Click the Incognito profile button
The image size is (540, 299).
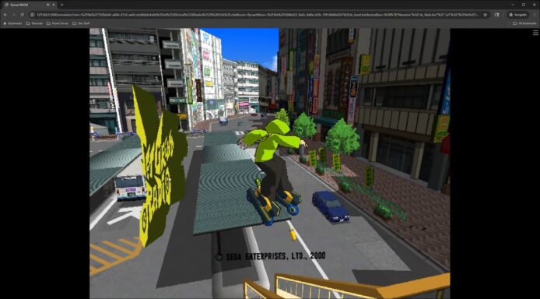click(518, 15)
